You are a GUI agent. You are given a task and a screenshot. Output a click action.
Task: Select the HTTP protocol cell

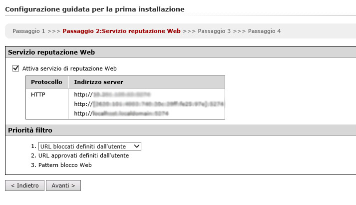(38, 94)
